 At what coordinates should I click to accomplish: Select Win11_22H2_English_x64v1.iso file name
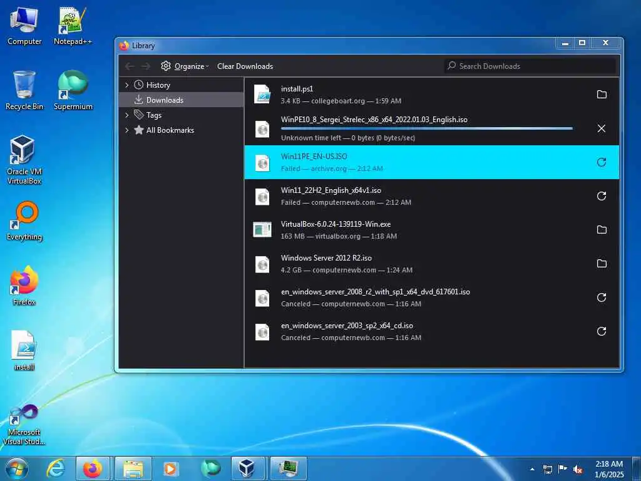(x=331, y=190)
